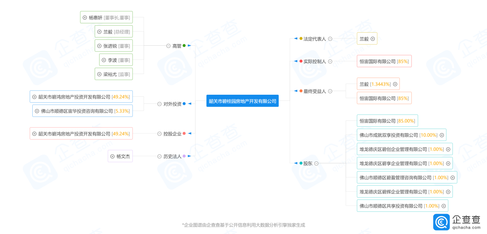The image size is (487, 234).
Task: Expand the 杨惠妍 executive node plus icon
Action: point(85,18)
